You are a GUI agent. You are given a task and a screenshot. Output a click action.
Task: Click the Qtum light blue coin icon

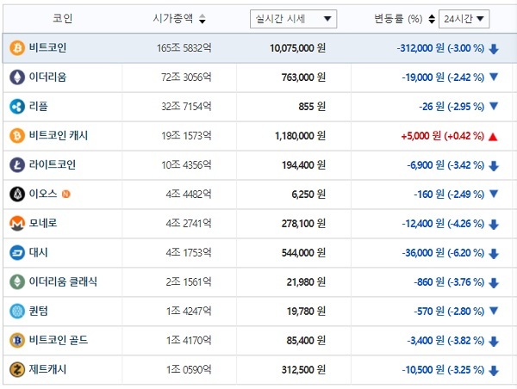(x=17, y=311)
